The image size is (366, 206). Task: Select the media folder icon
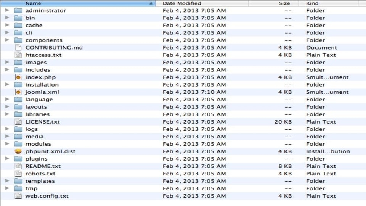pyautogui.click(x=18, y=137)
